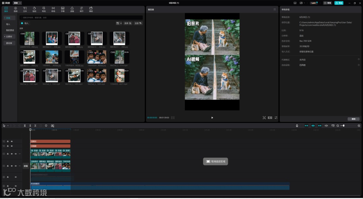Screen dimensions: 363x199
Task: Open the player panel hamburger menu
Action: (x=275, y=9)
